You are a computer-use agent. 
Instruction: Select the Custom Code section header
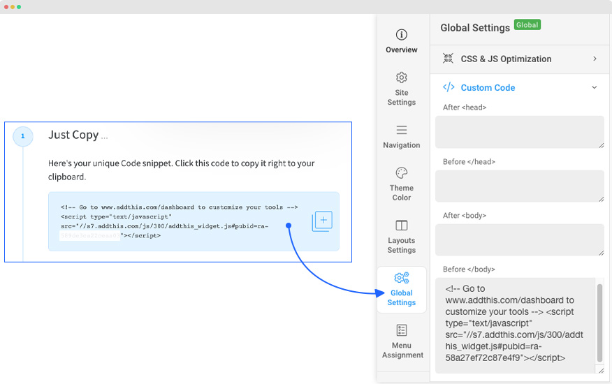(x=520, y=87)
